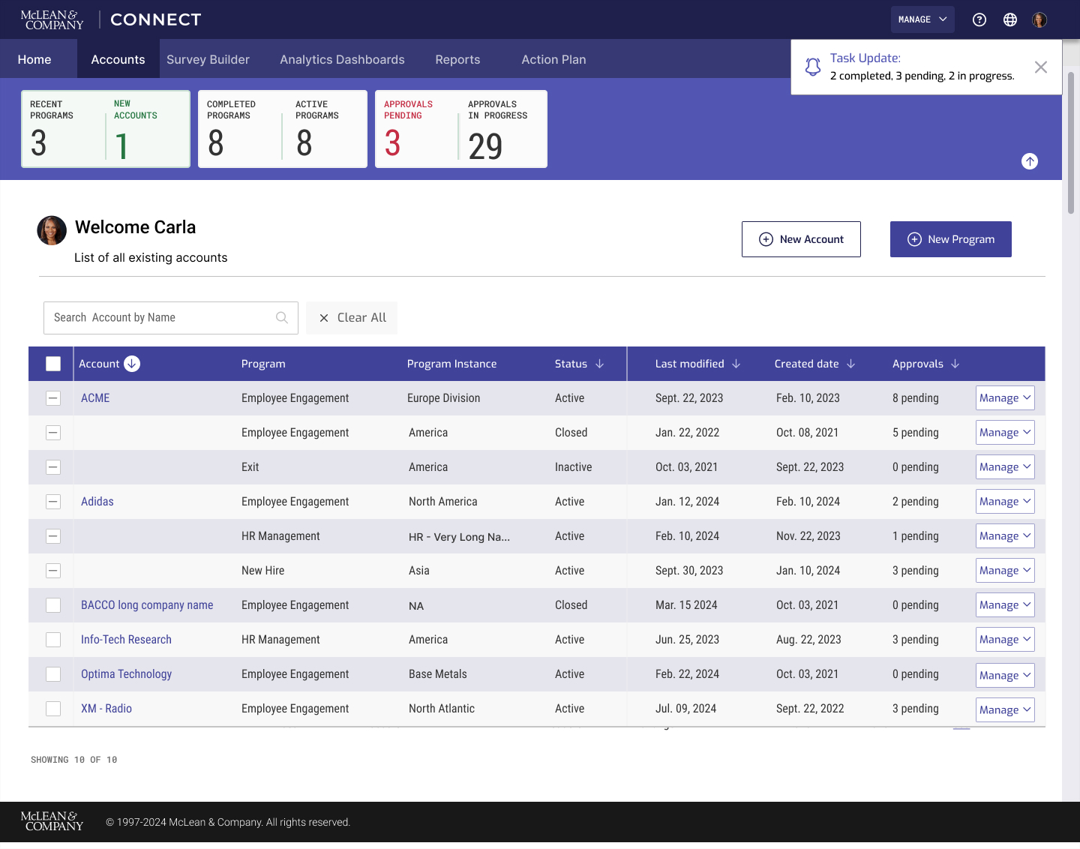Sort by Account column arrow icon
This screenshot has height=849, width=1080.
click(132, 364)
